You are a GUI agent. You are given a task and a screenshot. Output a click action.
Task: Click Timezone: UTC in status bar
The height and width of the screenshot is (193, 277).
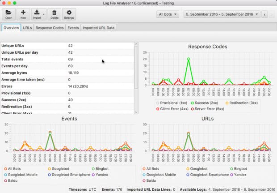(x=82, y=189)
